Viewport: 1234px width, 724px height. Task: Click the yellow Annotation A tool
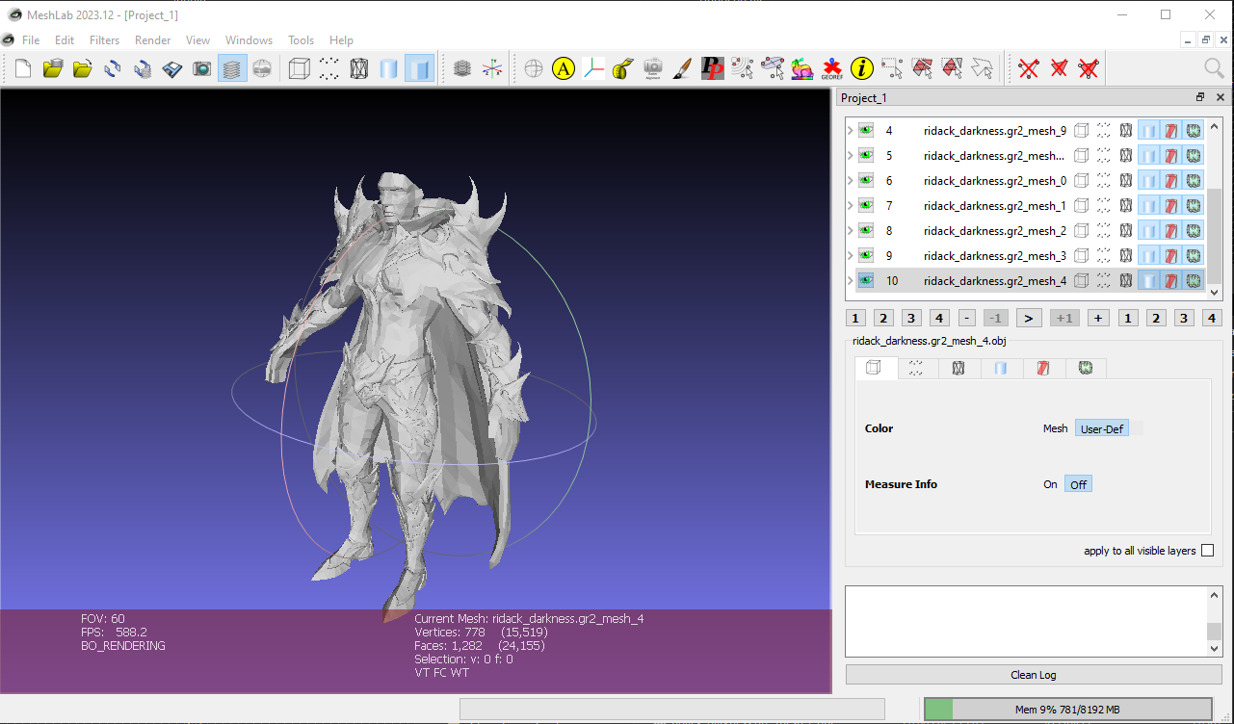[x=564, y=68]
